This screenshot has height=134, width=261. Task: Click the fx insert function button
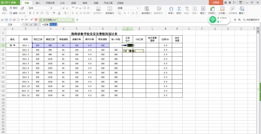tap(36, 24)
